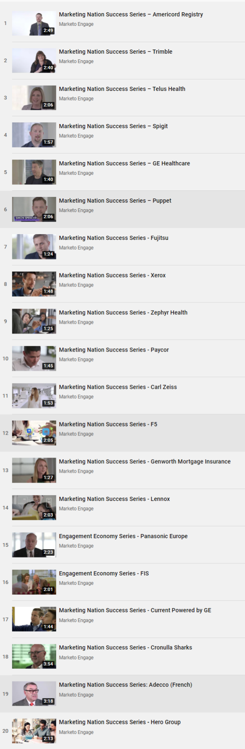Select the Paycor video thumbnail
245x749 pixels.
34,359
